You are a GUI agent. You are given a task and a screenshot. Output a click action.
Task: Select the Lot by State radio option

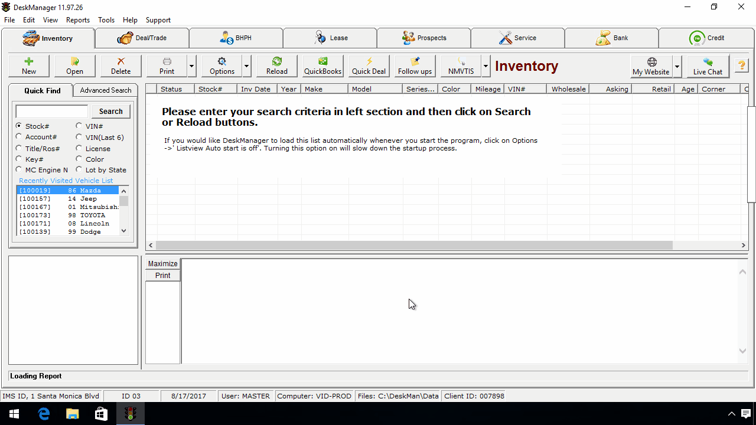pos(79,169)
